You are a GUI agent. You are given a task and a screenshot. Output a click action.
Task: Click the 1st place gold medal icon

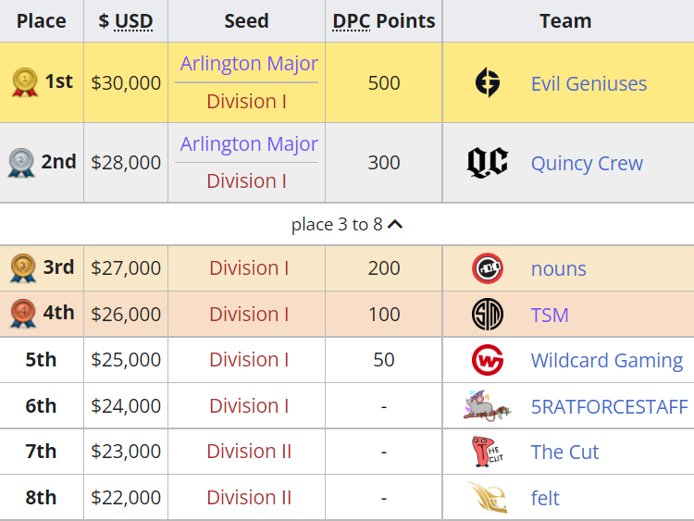(x=24, y=83)
